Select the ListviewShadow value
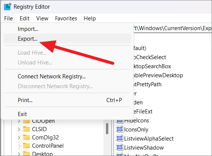The width and height of the screenshot is (212, 156). tap(144, 148)
